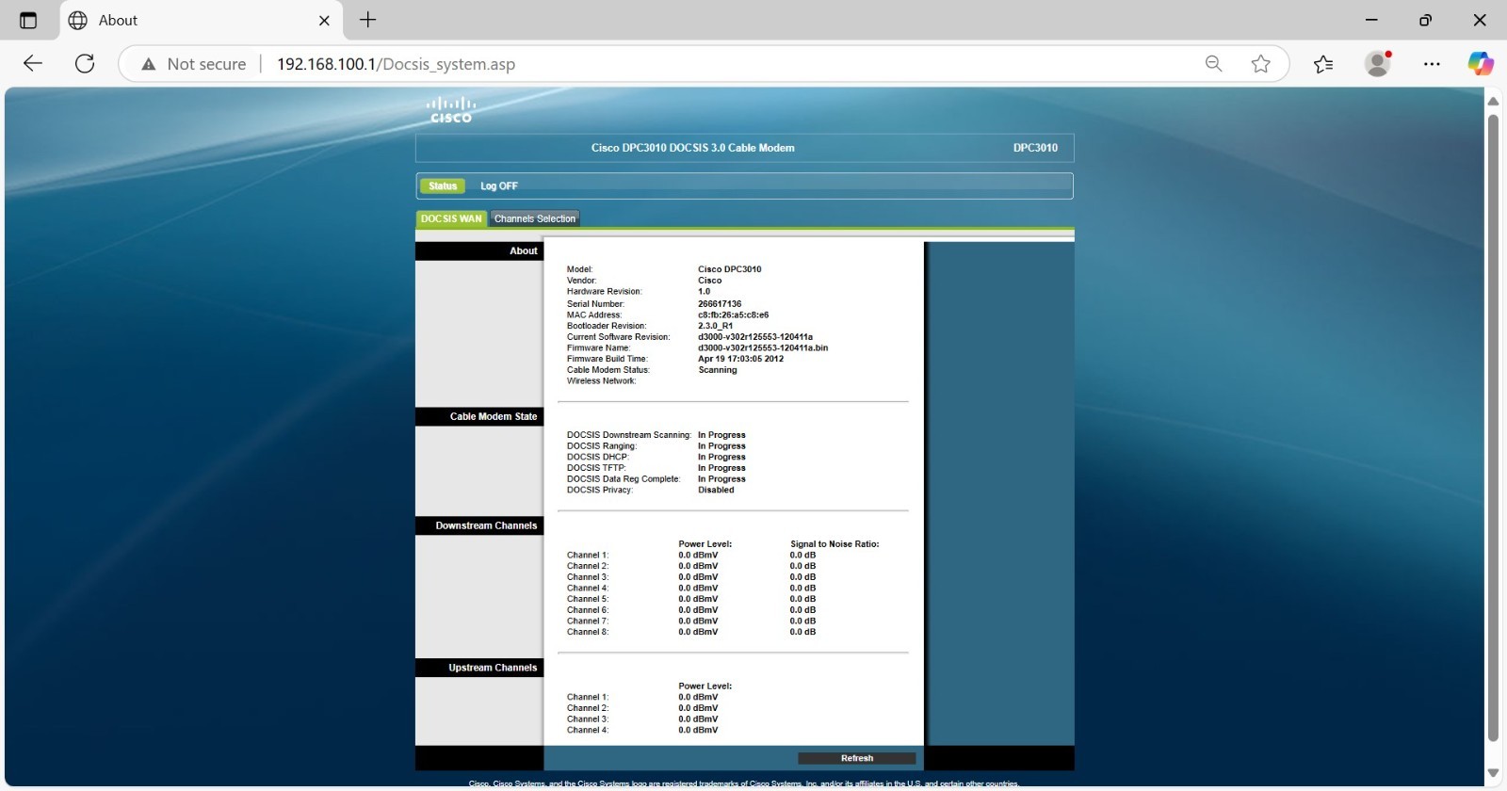Open the Log OFF menu item
This screenshot has height=791, width=1507.
[499, 186]
